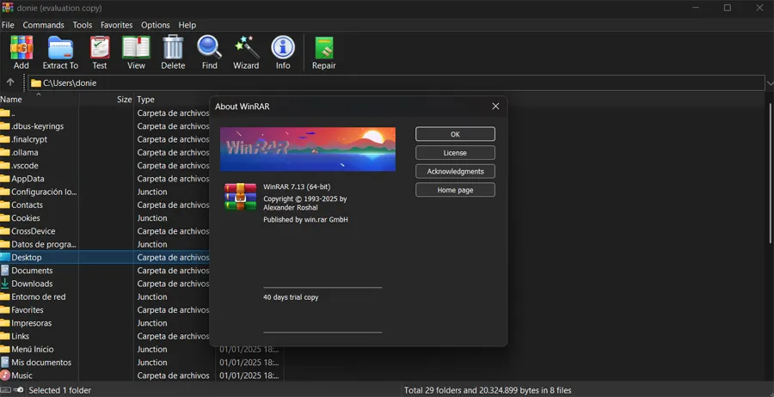This screenshot has width=774, height=397.
Task: Click the WinRAR banner image
Action: tap(308, 149)
